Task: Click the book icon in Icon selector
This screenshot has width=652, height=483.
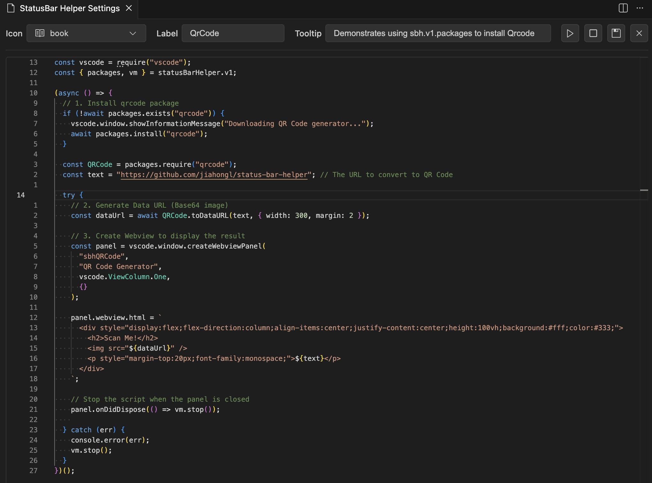Action: 40,33
